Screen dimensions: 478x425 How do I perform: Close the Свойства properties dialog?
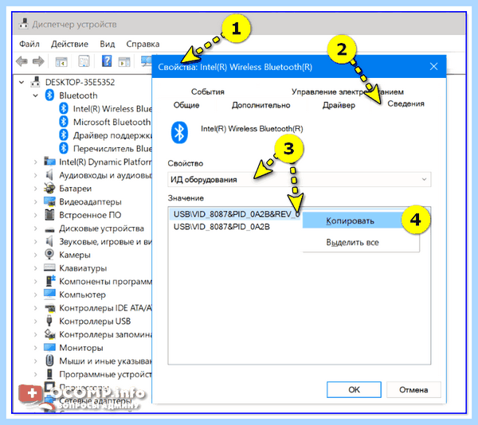pos(434,67)
